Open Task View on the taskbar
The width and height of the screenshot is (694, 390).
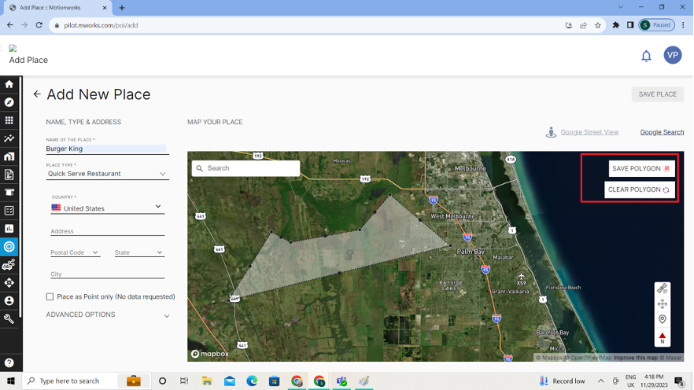184,381
